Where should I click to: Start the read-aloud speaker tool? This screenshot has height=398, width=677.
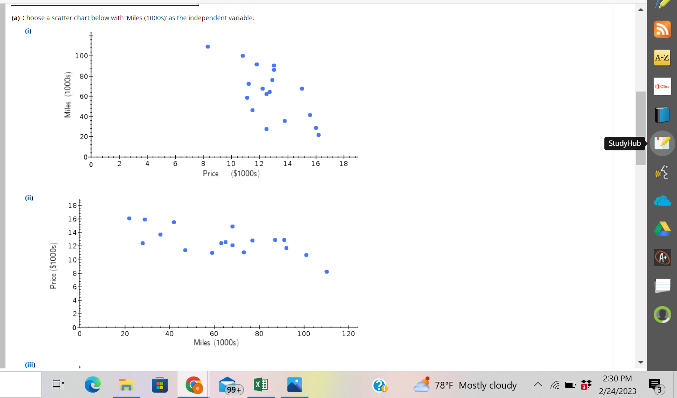tap(662, 172)
